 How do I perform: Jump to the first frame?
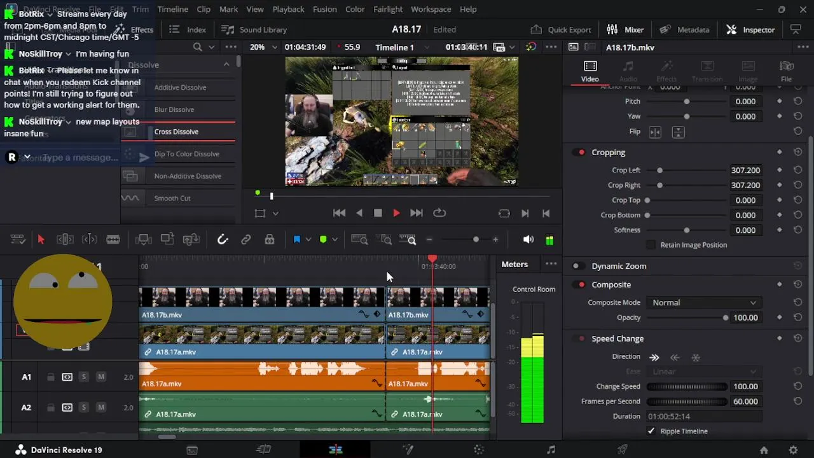click(x=339, y=213)
